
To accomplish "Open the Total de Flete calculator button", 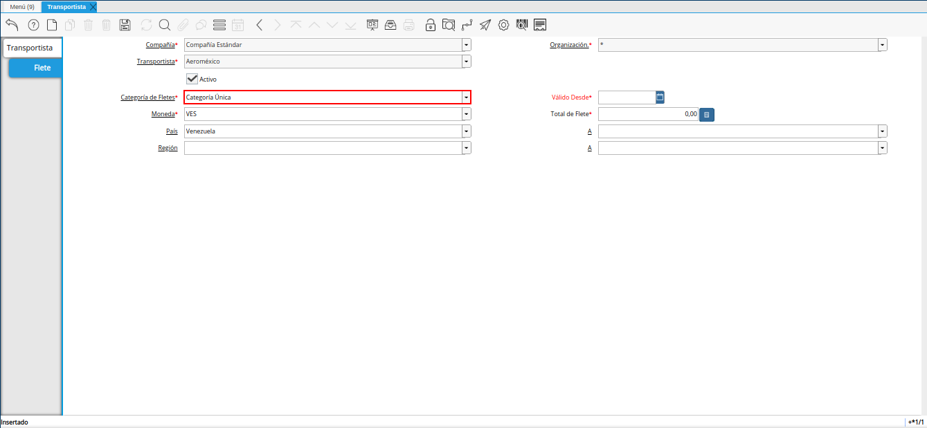I will 706,115.
